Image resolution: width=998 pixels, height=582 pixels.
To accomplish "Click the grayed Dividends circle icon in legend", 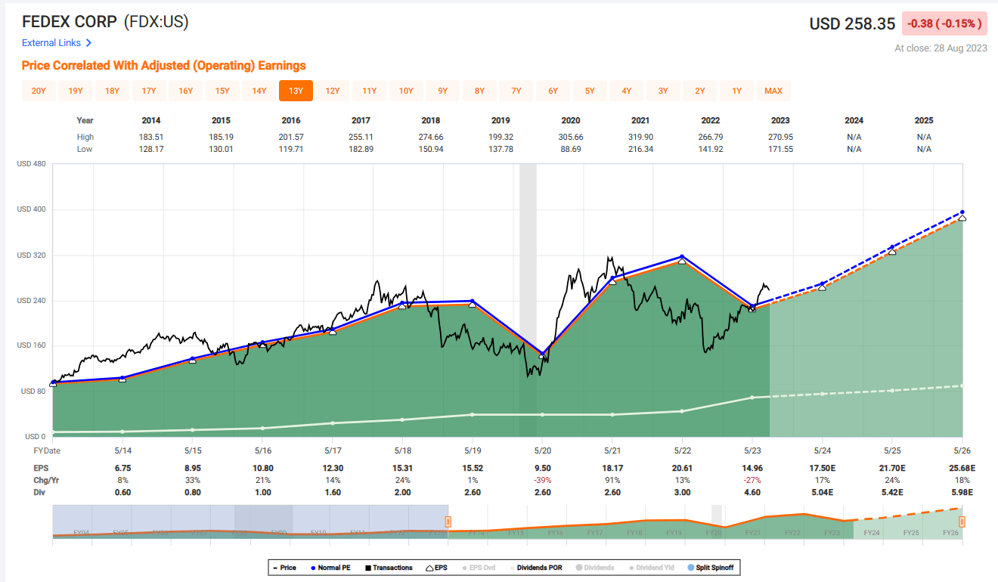I will click(579, 567).
